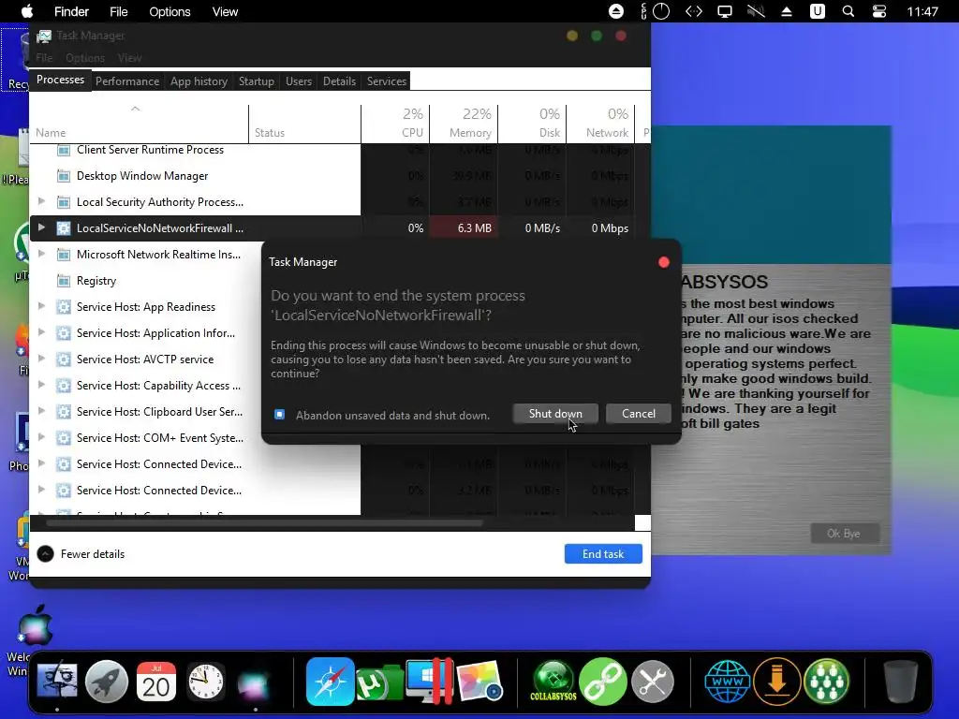Image resolution: width=959 pixels, height=719 pixels.
Task: Toggle 'Abandon unsaved data and shut down' checkbox
Action: 279,415
